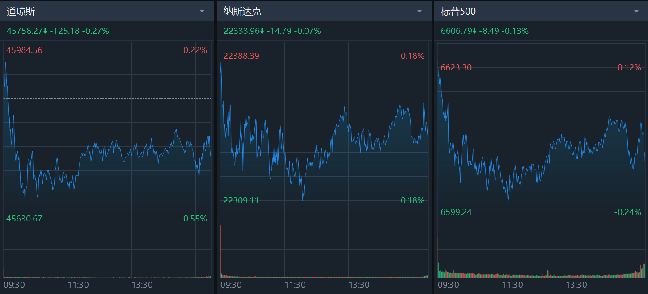Click the upper axis value 6623.30
The height and width of the screenshot is (294, 648).
coord(456,68)
